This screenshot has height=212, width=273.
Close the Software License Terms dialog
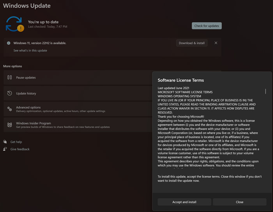point(239,202)
